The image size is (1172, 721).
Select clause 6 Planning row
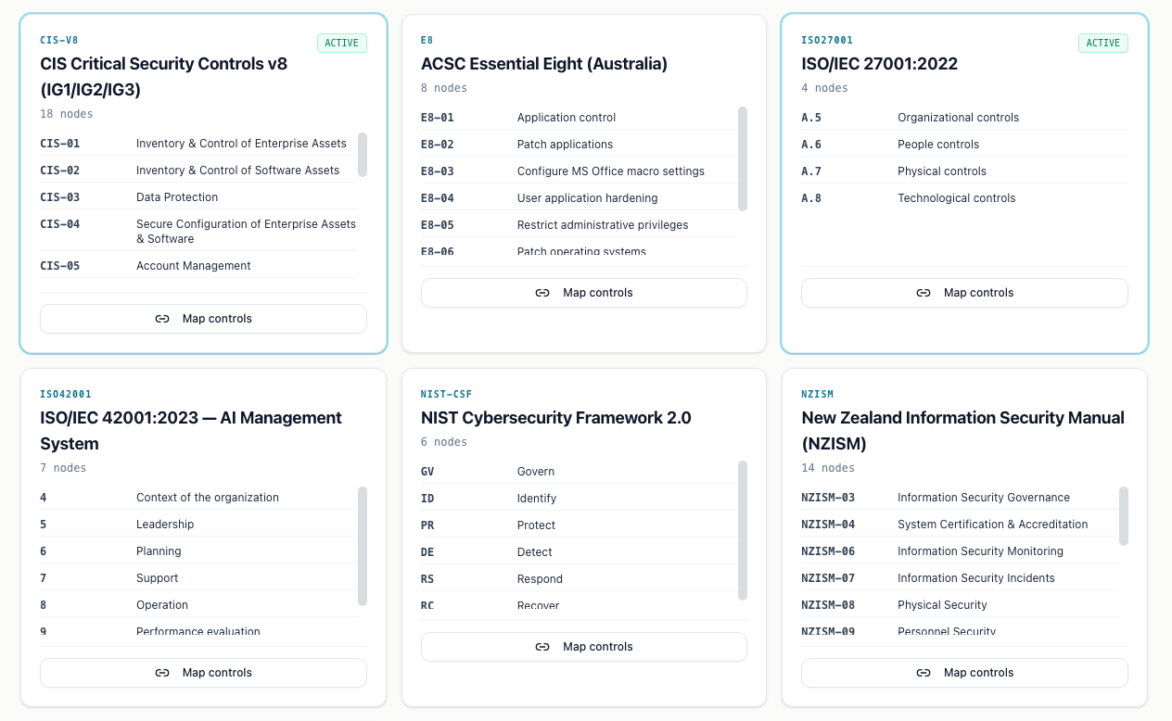click(x=198, y=551)
